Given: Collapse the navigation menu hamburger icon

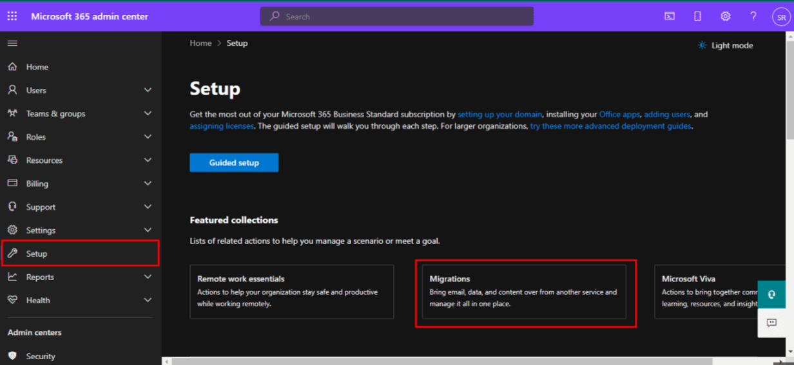Looking at the screenshot, I should pyautogui.click(x=12, y=43).
